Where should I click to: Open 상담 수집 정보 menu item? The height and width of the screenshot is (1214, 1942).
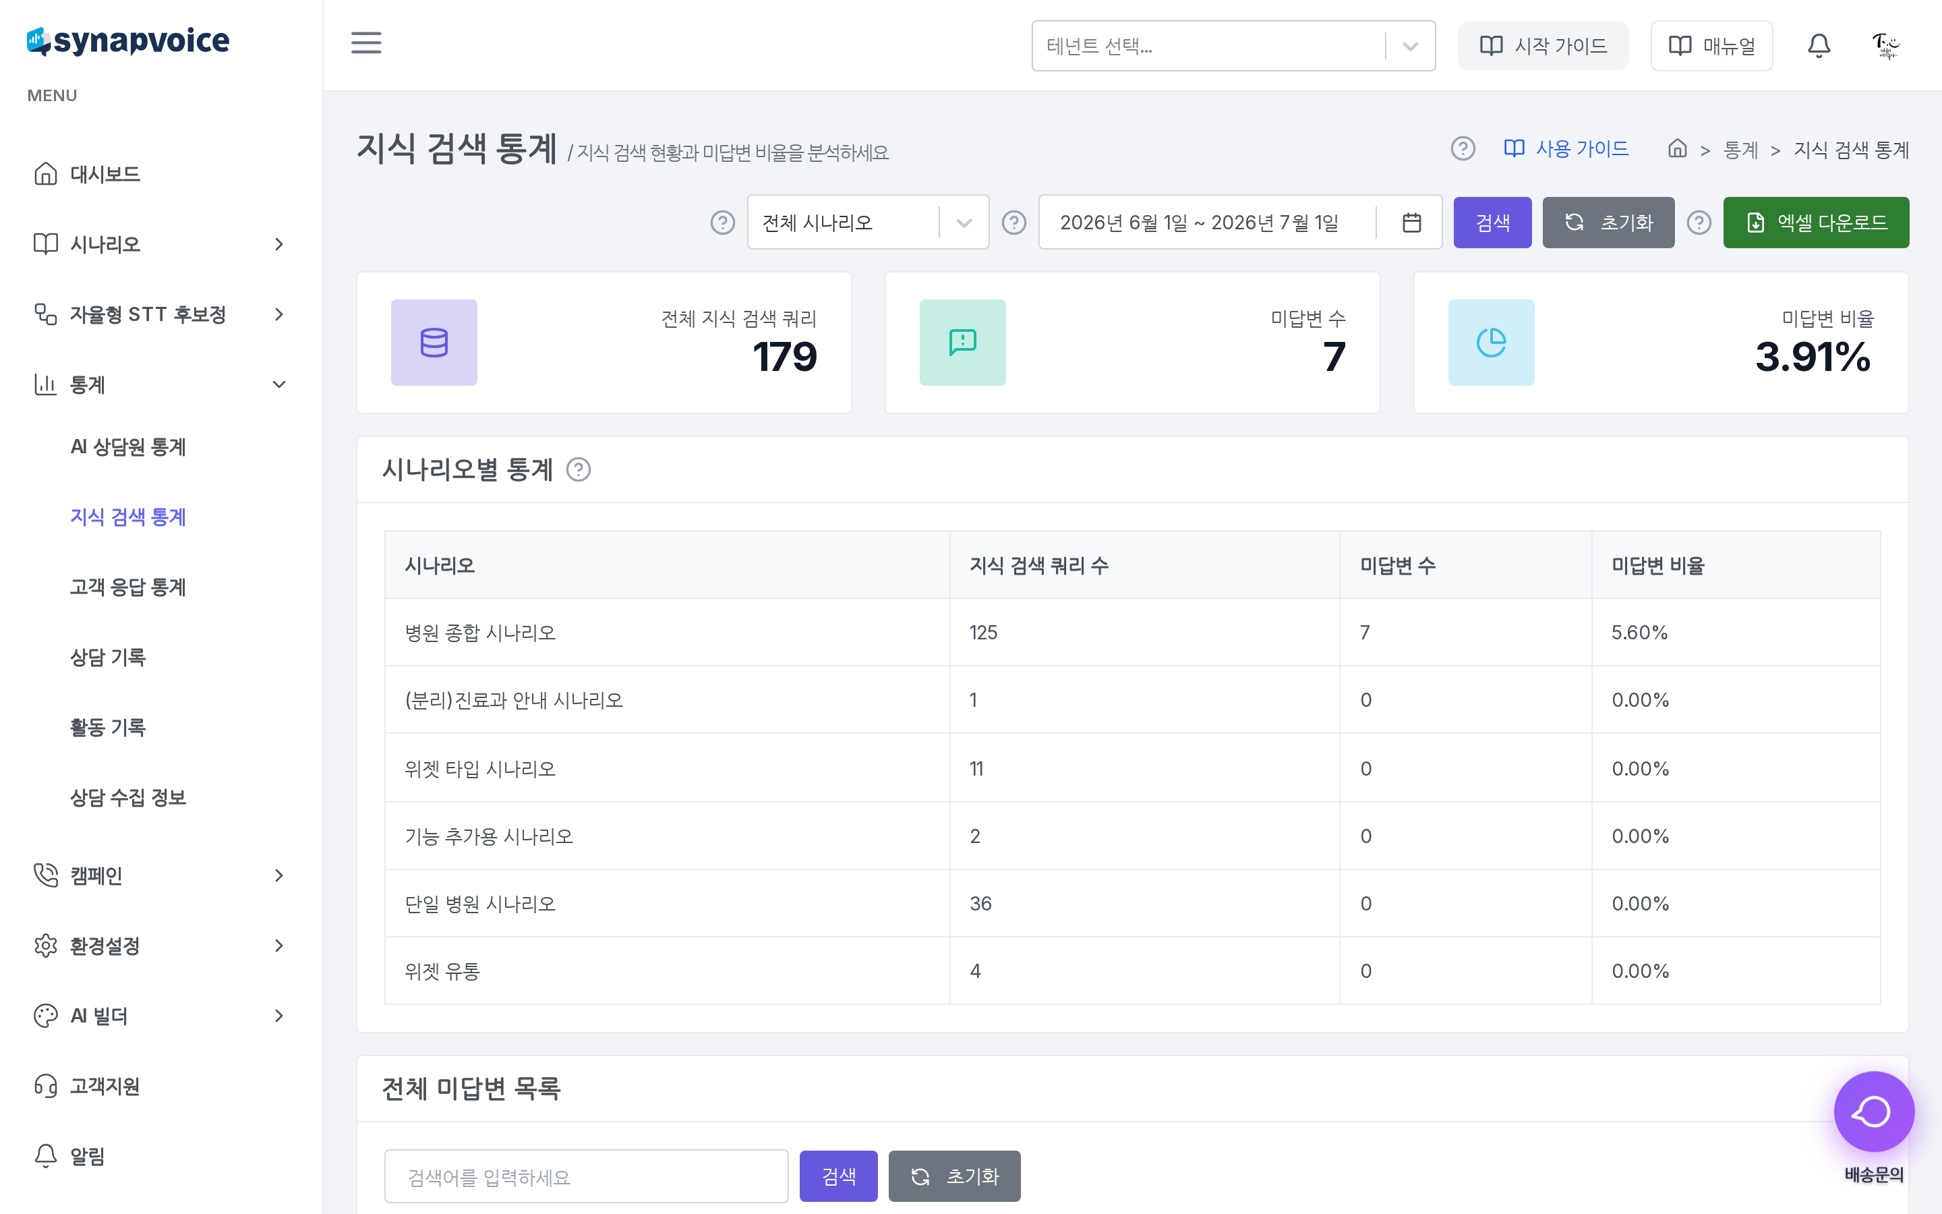tap(128, 797)
